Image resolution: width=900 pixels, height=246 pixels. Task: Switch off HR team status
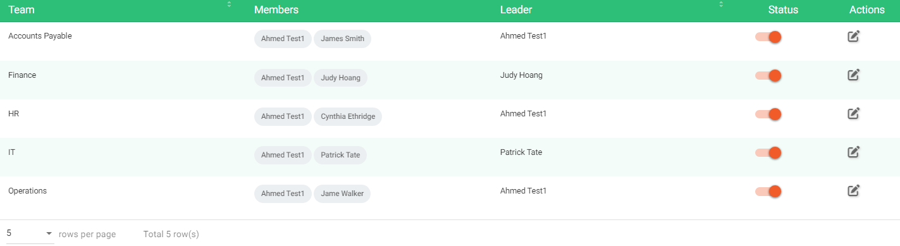tap(768, 114)
